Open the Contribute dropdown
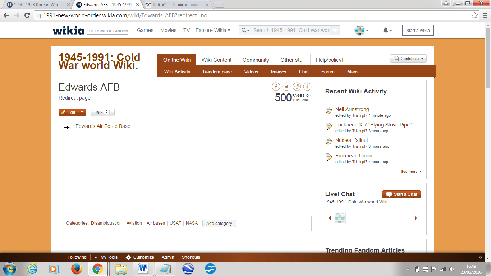This screenshot has height=276, width=491. click(408, 59)
